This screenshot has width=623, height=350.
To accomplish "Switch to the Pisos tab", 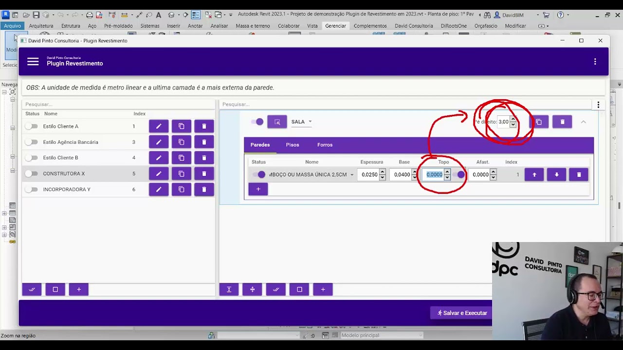I will (x=293, y=145).
